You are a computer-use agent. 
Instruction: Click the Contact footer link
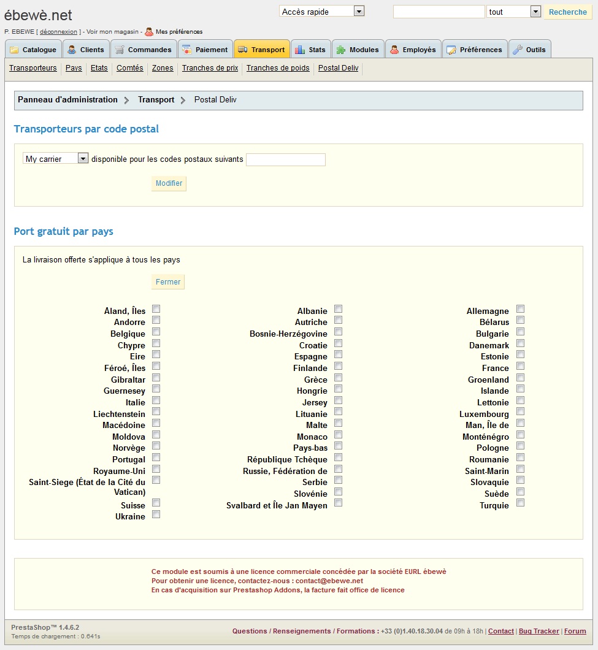click(501, 631)
